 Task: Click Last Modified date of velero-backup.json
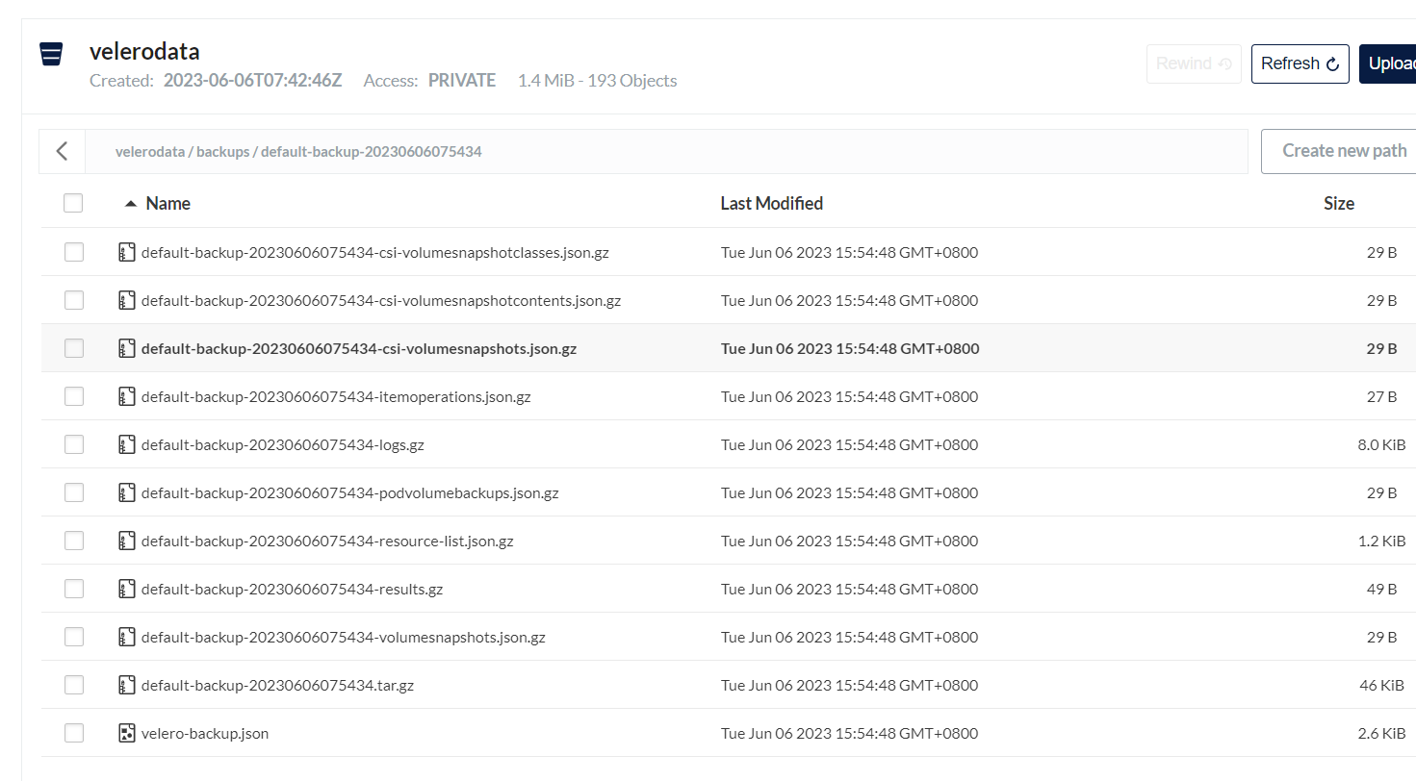tap(849, 734)
